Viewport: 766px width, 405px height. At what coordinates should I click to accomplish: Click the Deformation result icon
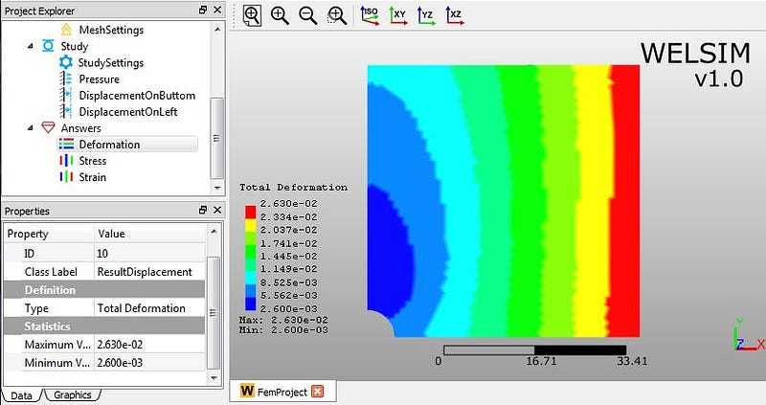[x=66, y=145]
